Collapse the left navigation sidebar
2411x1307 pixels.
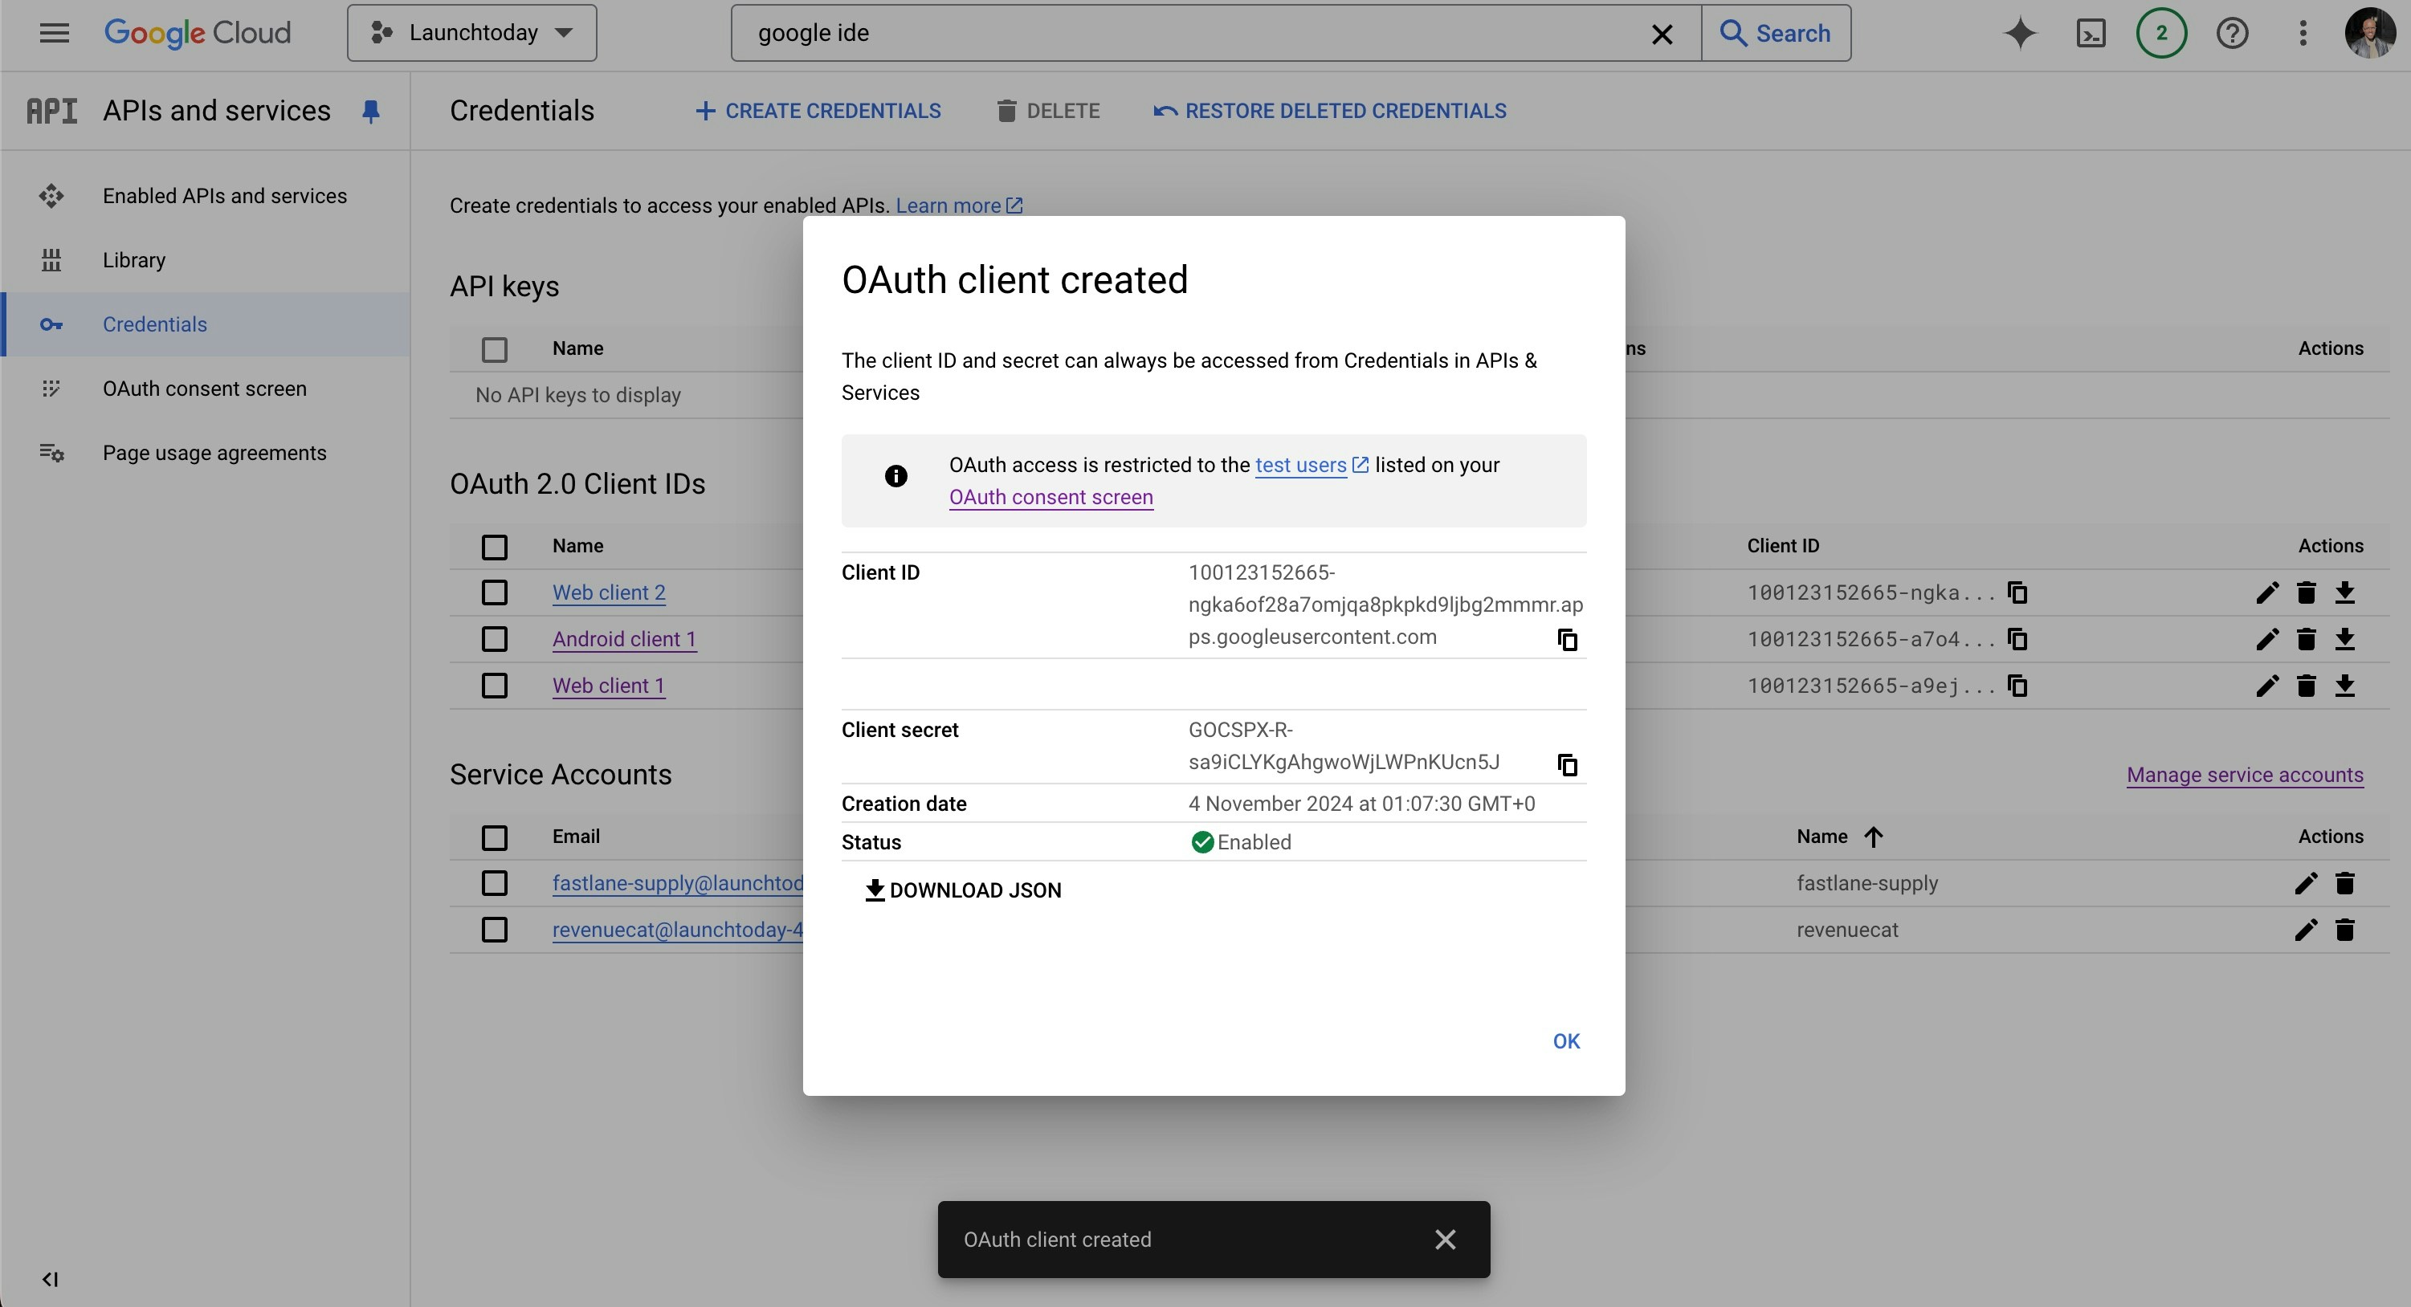(50, 1279)
